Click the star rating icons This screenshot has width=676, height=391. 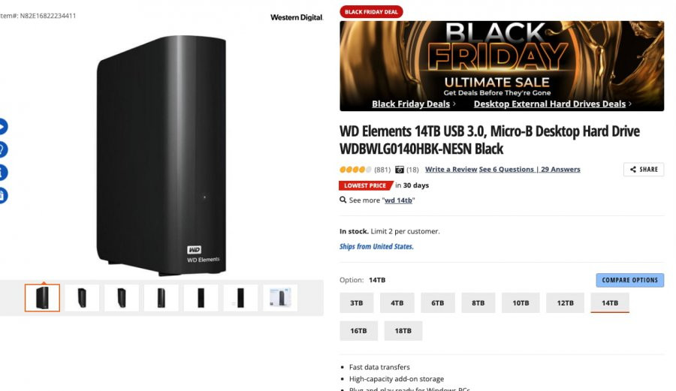(355, 170)
